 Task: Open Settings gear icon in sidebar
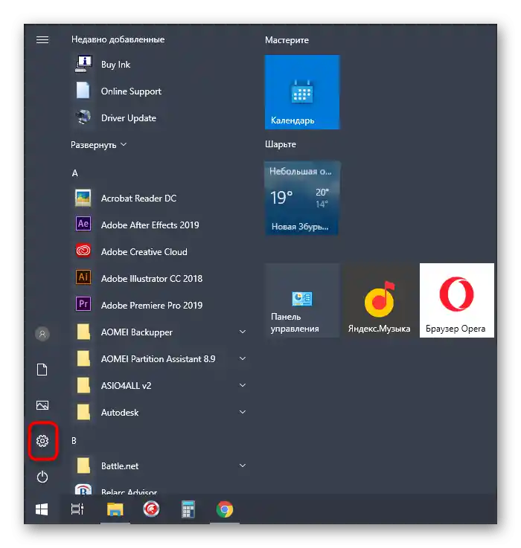(42, 441)
